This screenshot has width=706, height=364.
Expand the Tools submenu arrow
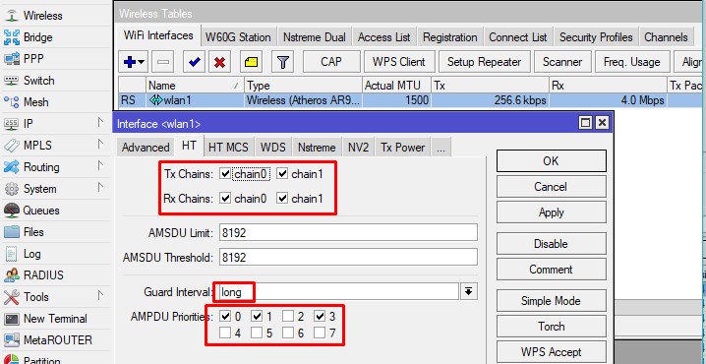click(x=100, y=295)
